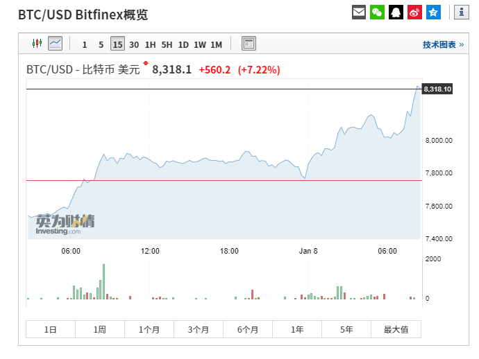This screenshot has width=479, height=359.
Task: Click the WeChat share icon
Action: click(378, 12)
